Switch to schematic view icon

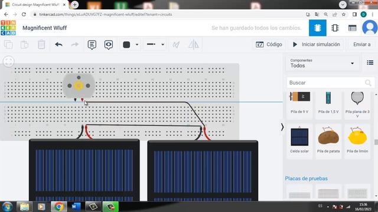point(335,28)
